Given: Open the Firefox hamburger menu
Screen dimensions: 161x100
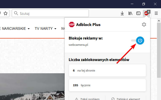Looking at the screenshot, I should pos(156,13).
